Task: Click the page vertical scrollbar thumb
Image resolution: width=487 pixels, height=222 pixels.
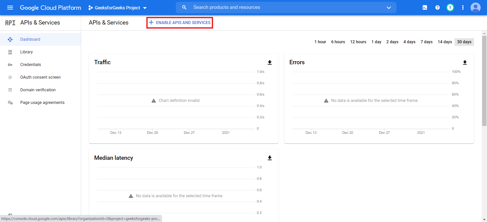Action: pos(484,81)
